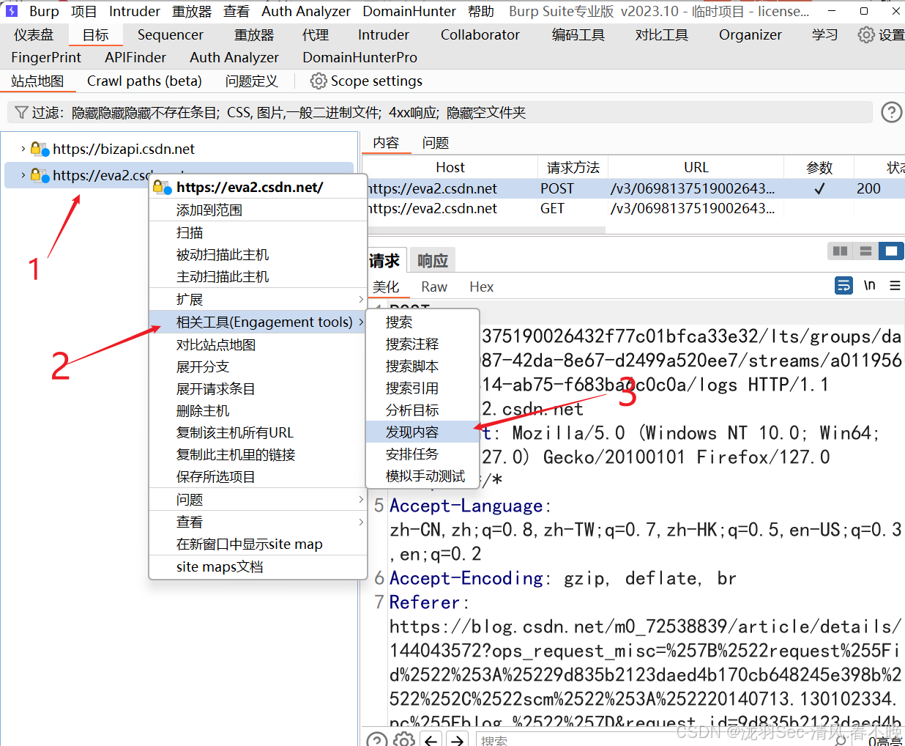This screenshot has height=746, width=905.
Task: Select Raw view of request
Action: coord(434,287)
